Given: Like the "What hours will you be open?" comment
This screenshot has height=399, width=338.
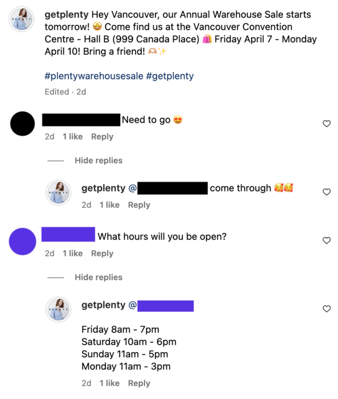Looking at the screenshot, I should [x=327, y=241].
